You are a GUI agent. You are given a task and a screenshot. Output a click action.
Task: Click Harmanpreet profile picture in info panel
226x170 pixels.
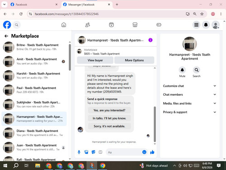click(x=189, y=44)
